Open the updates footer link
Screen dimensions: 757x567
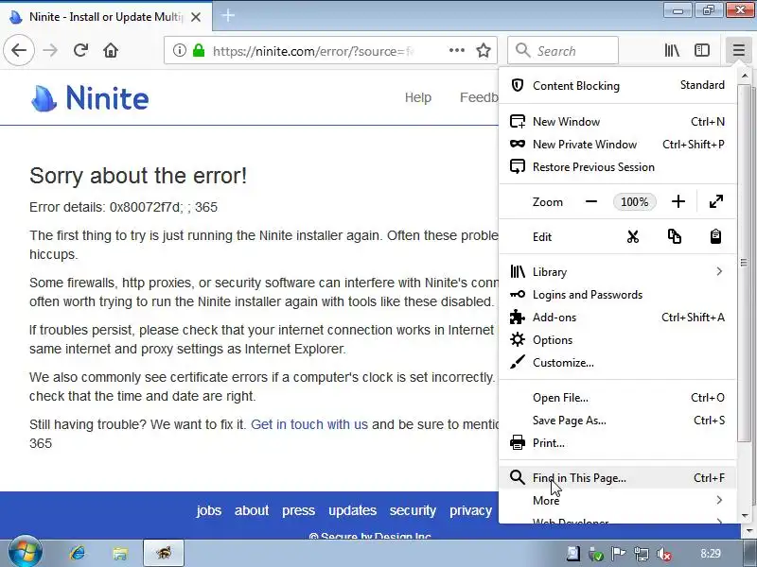352,510
